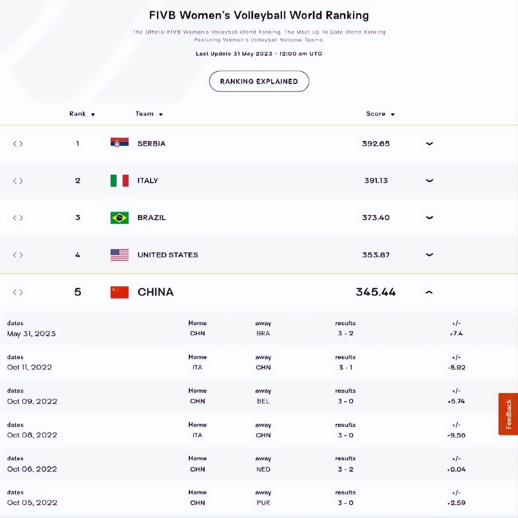Image resolution: width=518 pixels, height=518 pixels.
Task: Click the United States flag icon
Action: (x=119, y=255)
